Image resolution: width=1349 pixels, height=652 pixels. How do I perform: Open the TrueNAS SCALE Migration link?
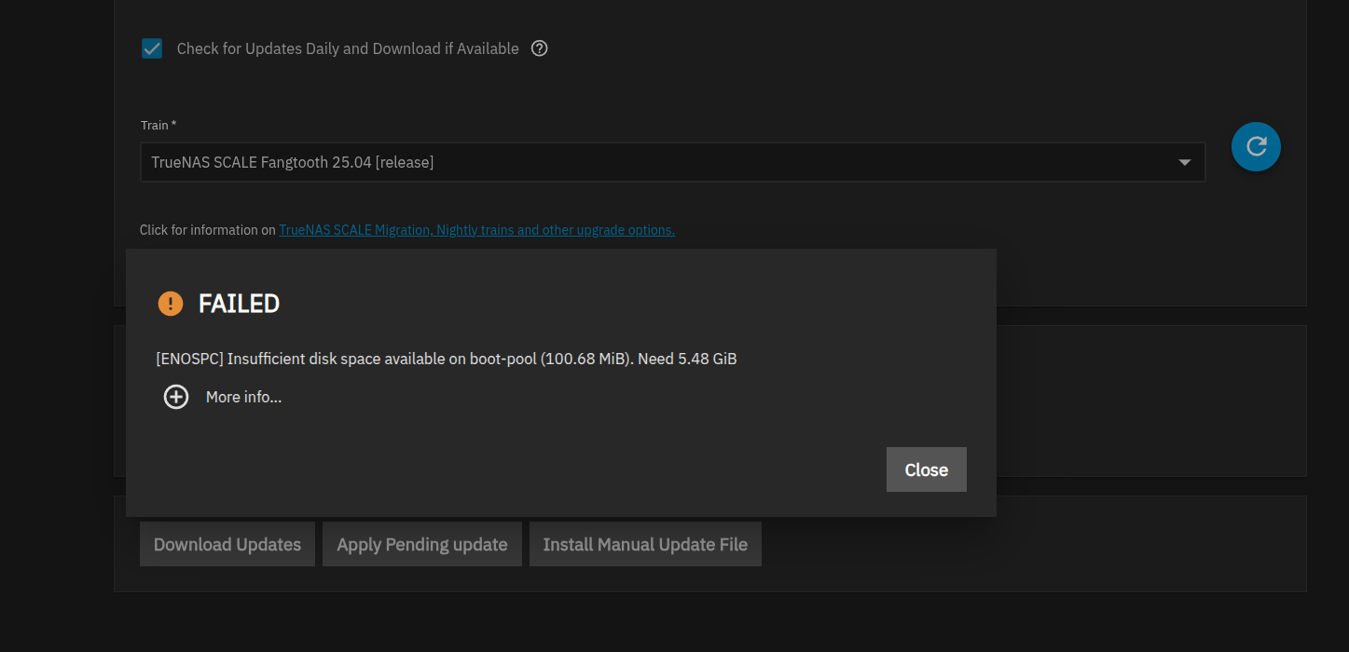[x=476, y=230]
